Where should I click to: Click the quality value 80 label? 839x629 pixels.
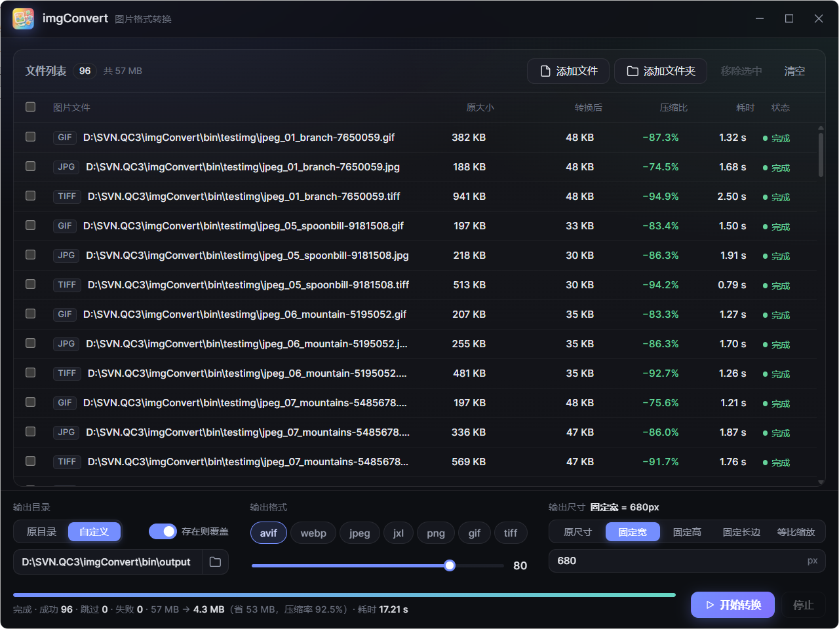(520, 565)
